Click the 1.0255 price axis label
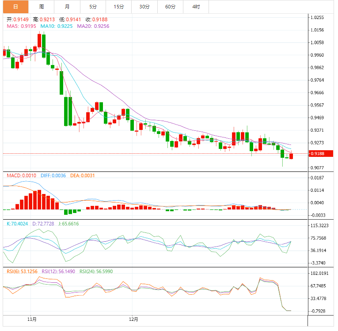Image resolution: width=338 pixels, height=331 pixels. (x=317, y=18)
